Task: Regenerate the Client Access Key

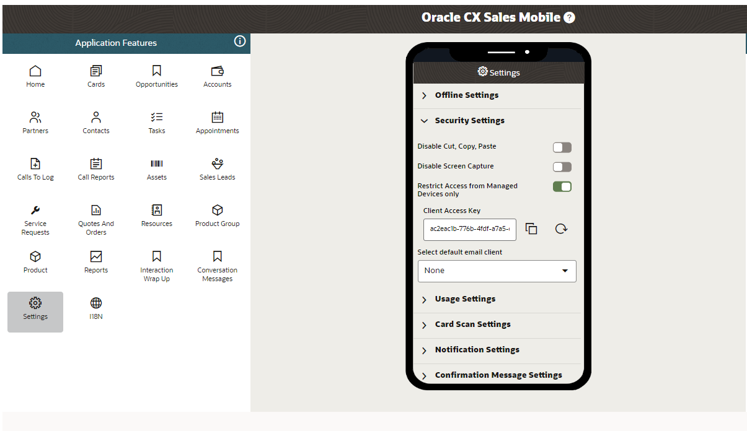Action: [561, 229]
